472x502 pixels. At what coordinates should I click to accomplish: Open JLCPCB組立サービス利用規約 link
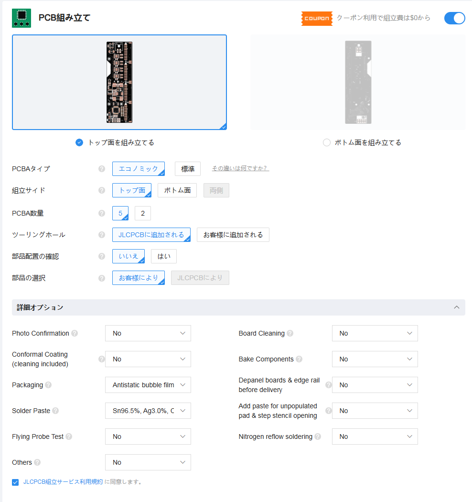pyautogui.click(x=63, y=482)
